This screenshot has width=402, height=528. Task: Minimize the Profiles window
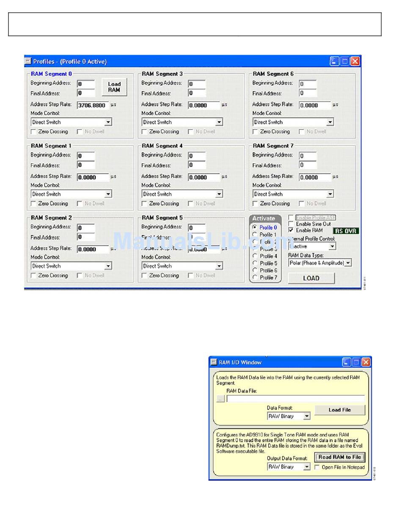pos(334,61)
